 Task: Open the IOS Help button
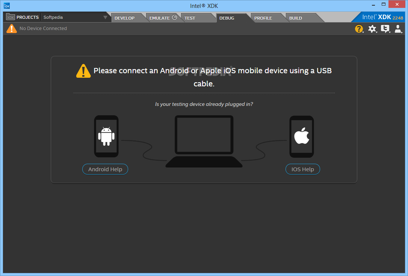click(302, 169)
